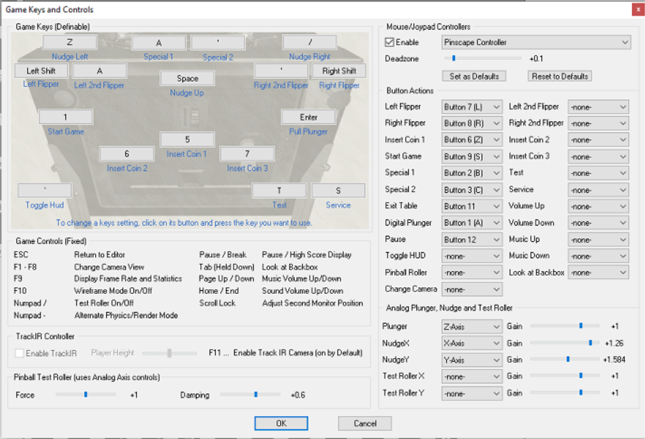Image resolution: width=645 pixels, height=439 pixels.
Task: Open the Pause button dropdown
Action: [472, 240]
